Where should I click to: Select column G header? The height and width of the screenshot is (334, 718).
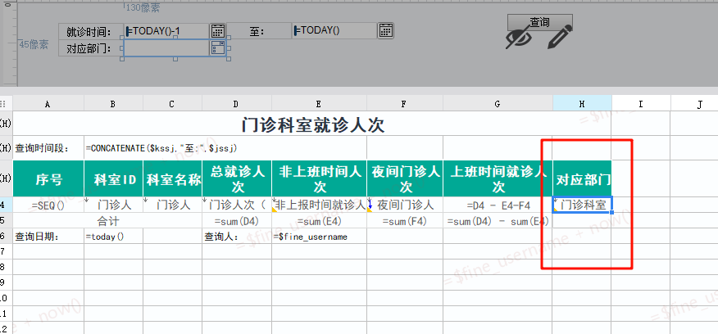(498, 104)
